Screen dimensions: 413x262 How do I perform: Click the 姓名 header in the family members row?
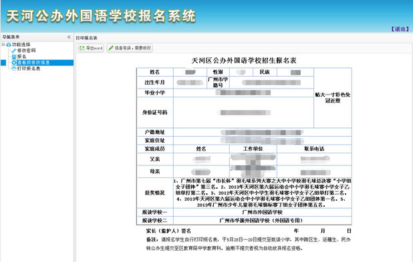click(x=201, y=149)
